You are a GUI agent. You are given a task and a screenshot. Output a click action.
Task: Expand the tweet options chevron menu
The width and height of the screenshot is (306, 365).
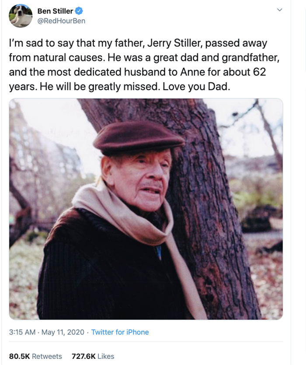click(281, 10)
